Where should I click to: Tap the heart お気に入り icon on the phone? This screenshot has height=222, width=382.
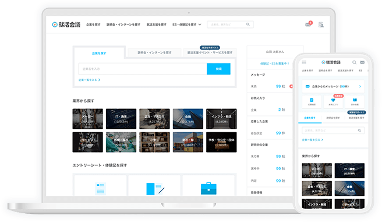(x=333, y=101)
